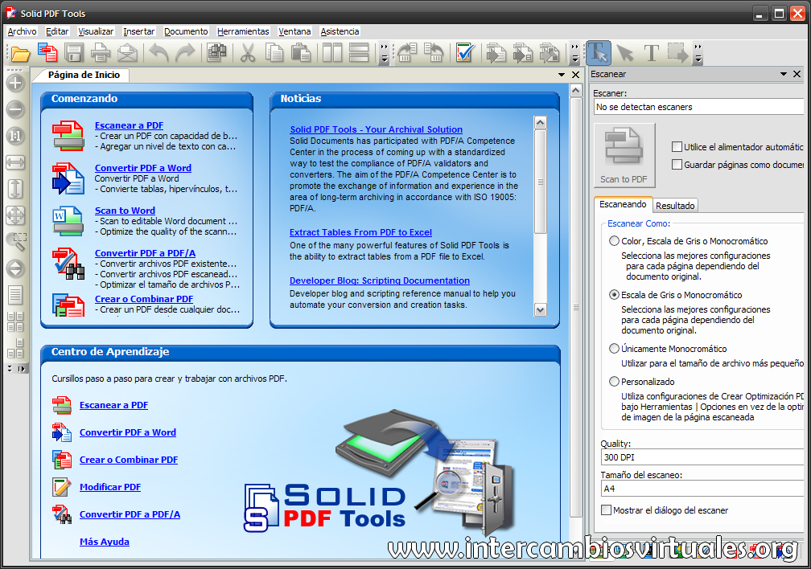The width and height of the screenshot is (811, 569).
Task: Select the two-column page layout icon
Action: (332, 53)
